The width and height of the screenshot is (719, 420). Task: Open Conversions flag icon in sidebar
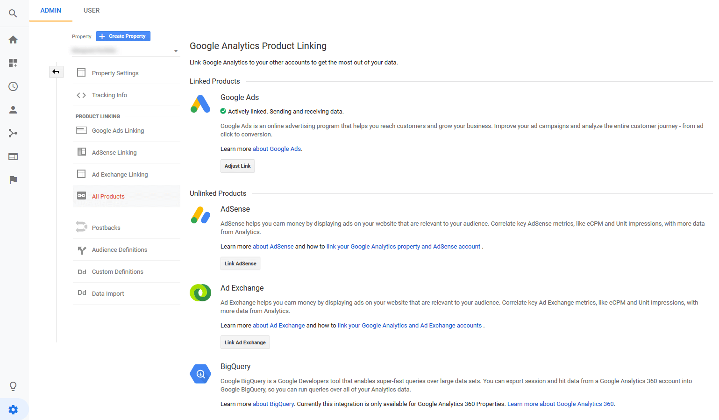13,180
